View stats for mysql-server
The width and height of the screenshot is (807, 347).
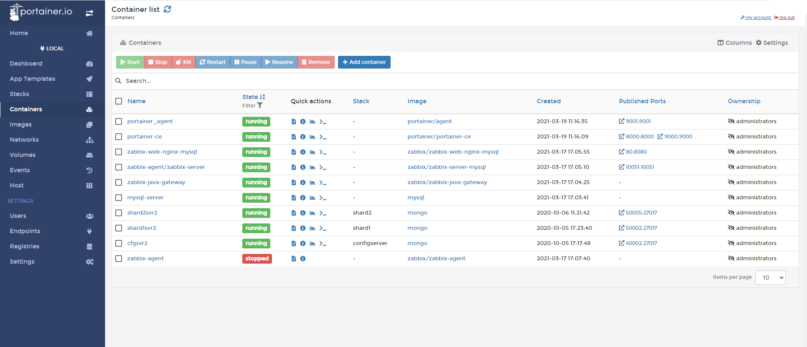click(312, 198)
